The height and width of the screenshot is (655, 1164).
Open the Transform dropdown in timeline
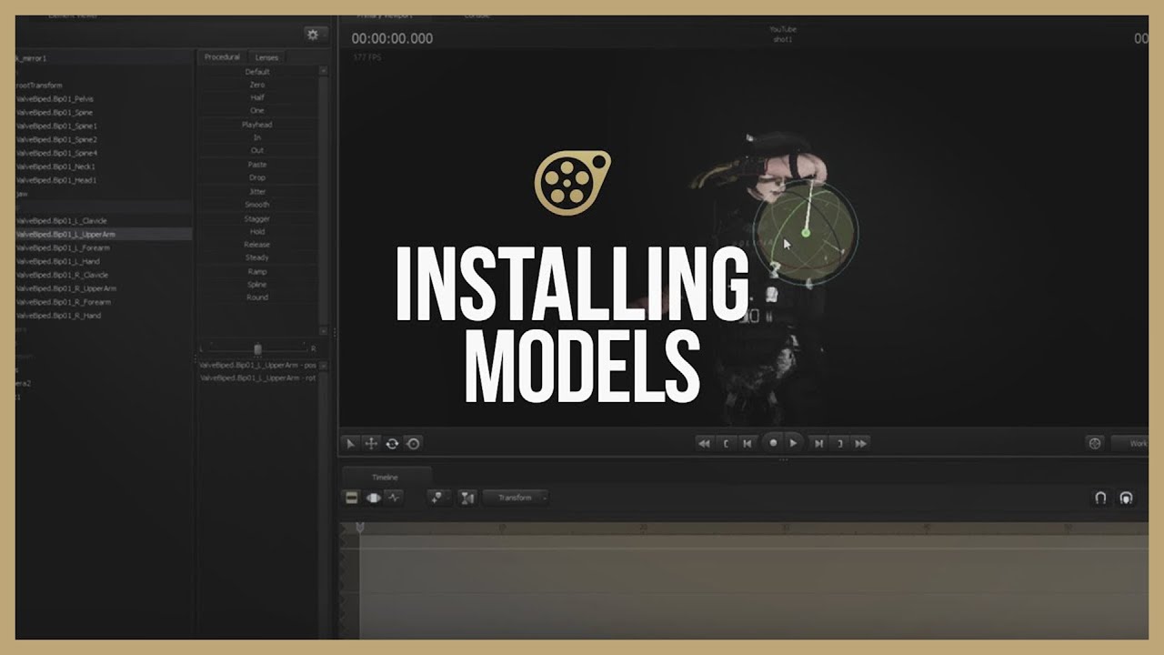tap(516, 498)
